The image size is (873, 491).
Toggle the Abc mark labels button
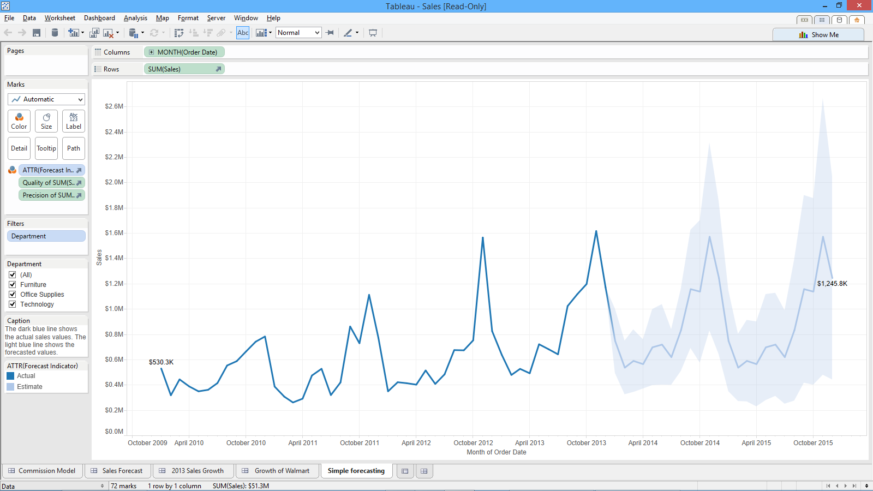point(243,33)
